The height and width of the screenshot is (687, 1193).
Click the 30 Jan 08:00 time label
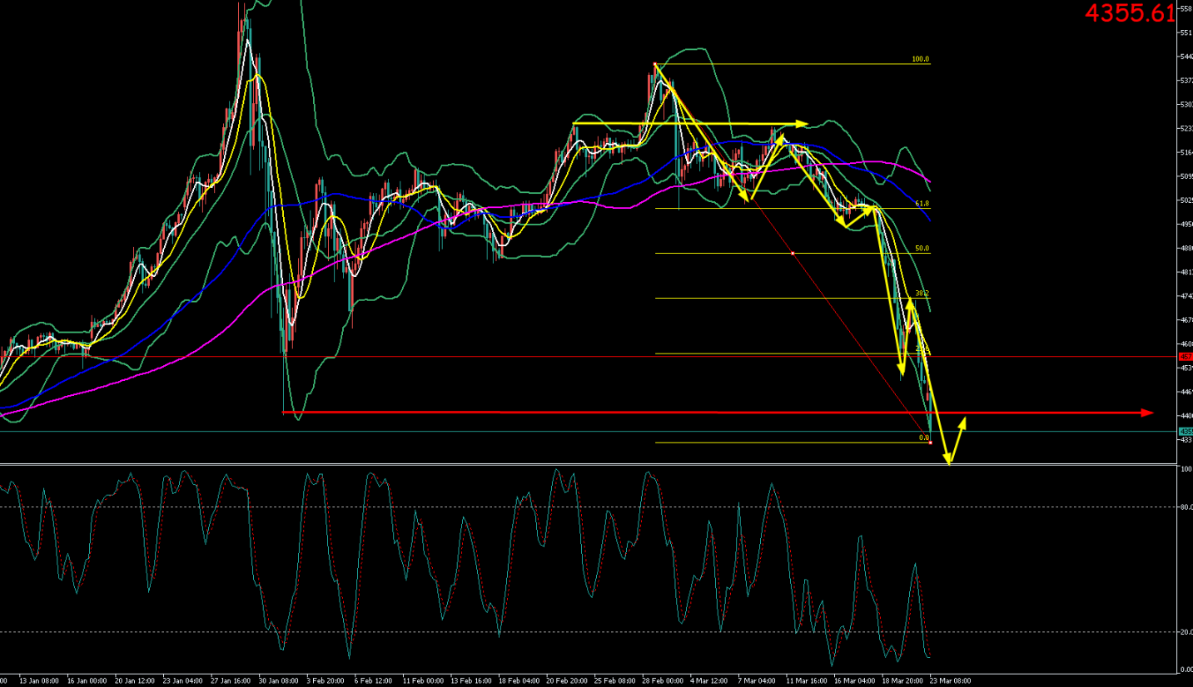pos(279,681)
